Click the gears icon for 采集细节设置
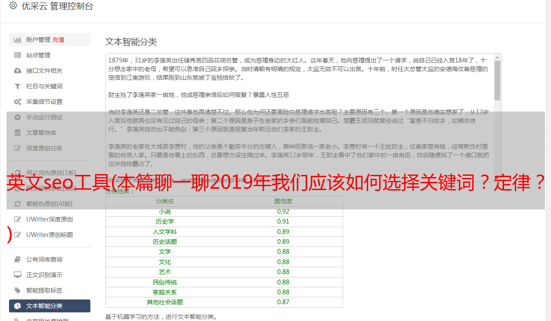551x321 pixels. click(18, 102)
